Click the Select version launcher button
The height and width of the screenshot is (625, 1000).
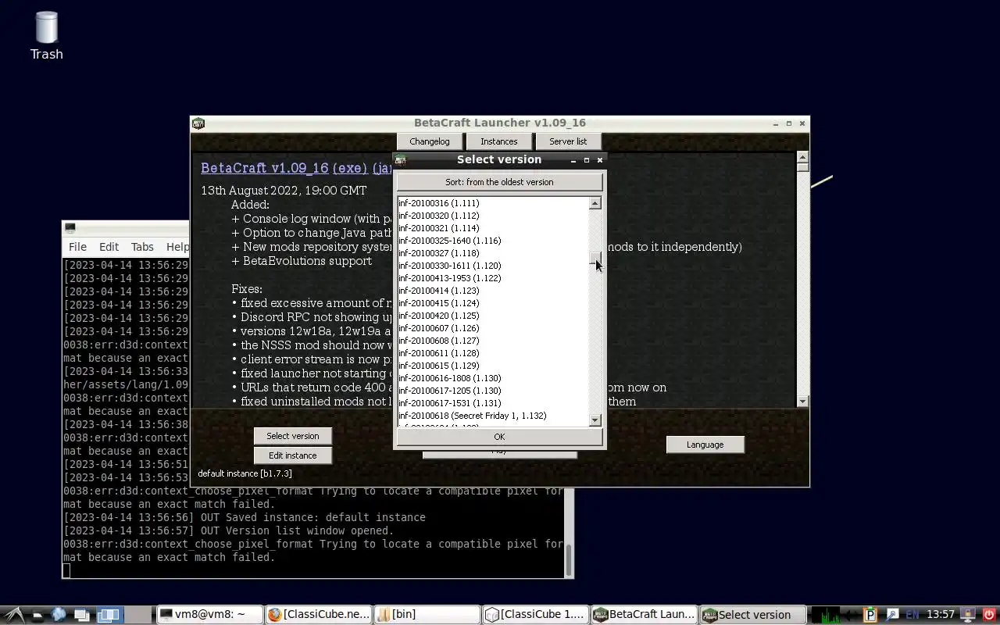[x=293, y=436]
